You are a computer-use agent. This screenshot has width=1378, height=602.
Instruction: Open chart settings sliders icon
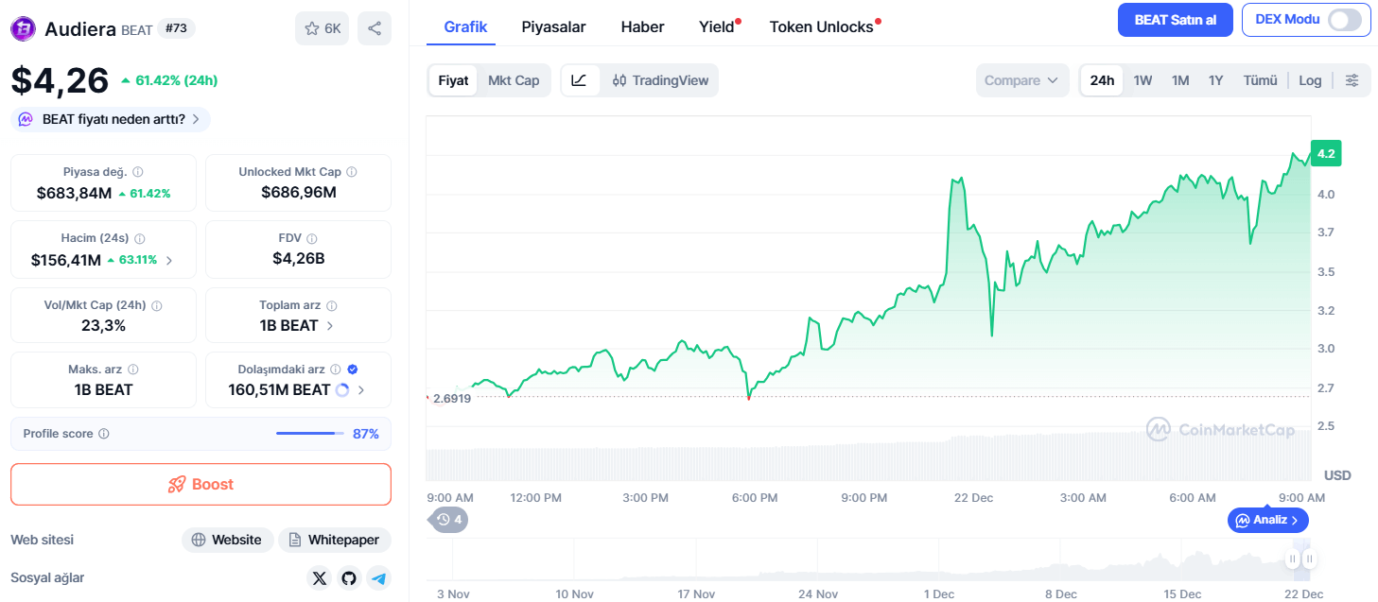coord(1352,80)
